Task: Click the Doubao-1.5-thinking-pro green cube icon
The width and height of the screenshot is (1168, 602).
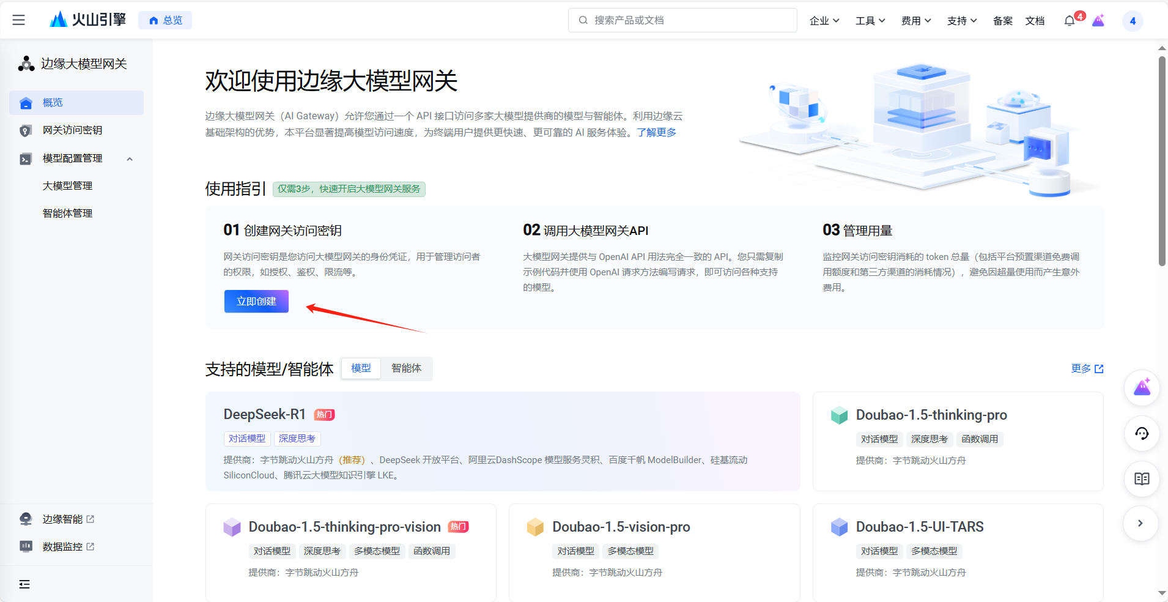Action: tap(840, 415)
